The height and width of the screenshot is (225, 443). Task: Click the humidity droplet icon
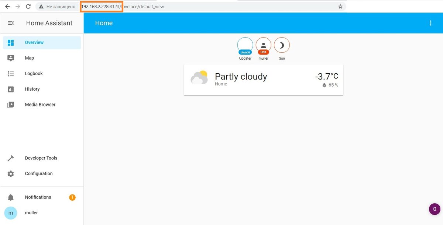(x=324, y=85)
